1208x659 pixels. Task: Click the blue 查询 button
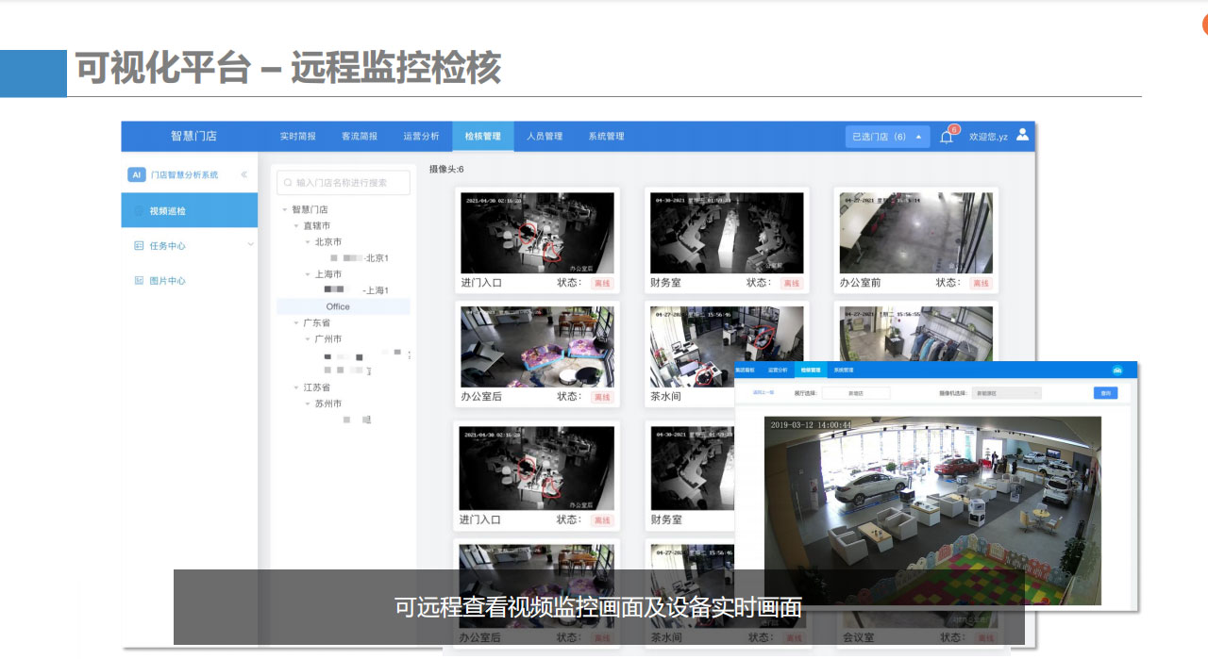1104,392
